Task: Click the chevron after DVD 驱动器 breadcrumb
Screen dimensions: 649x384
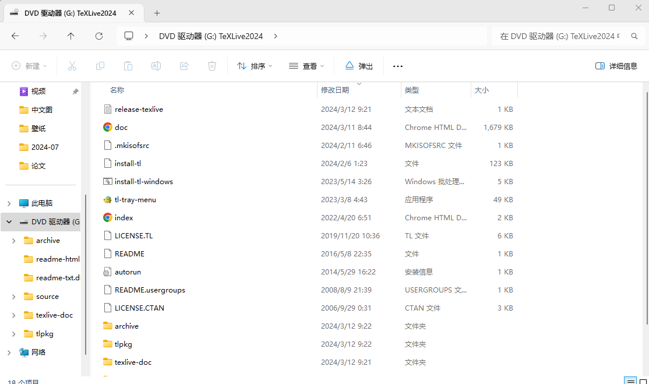Action: click(276, 36)
